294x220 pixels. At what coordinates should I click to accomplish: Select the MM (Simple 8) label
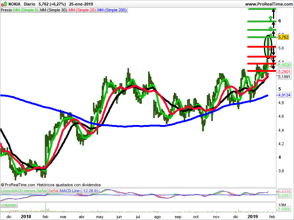(26, 10)
